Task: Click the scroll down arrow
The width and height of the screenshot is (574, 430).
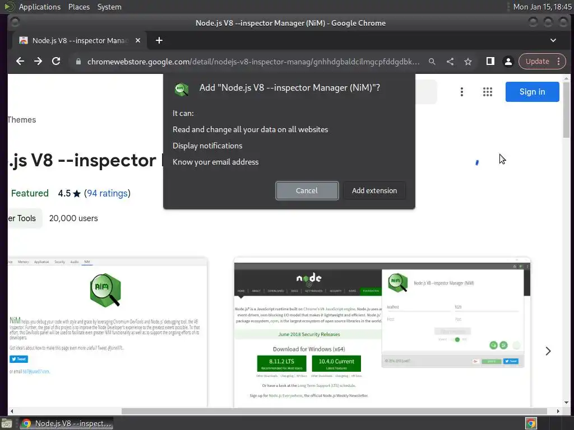Action: click(x=566, y=403)
